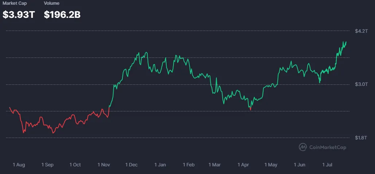Screen dimensions: 375x174
Task: Click the $3.0T y-axis label
Action: pyautogui.click(x=361, y=84)
